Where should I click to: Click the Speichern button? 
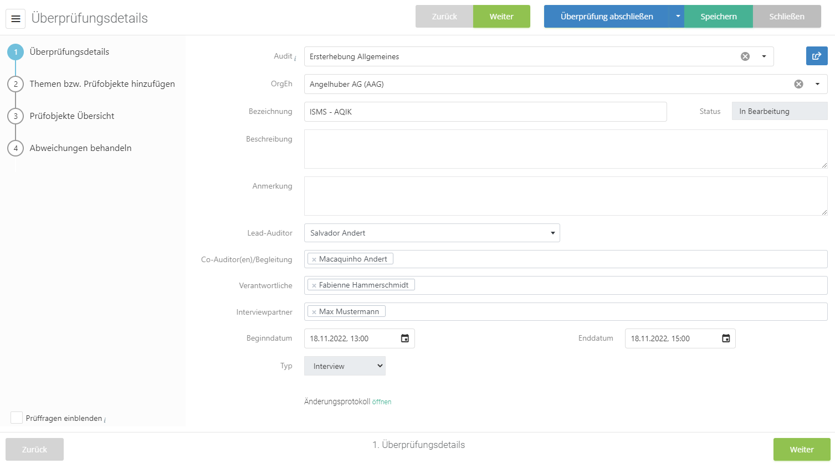pos(718,17)
